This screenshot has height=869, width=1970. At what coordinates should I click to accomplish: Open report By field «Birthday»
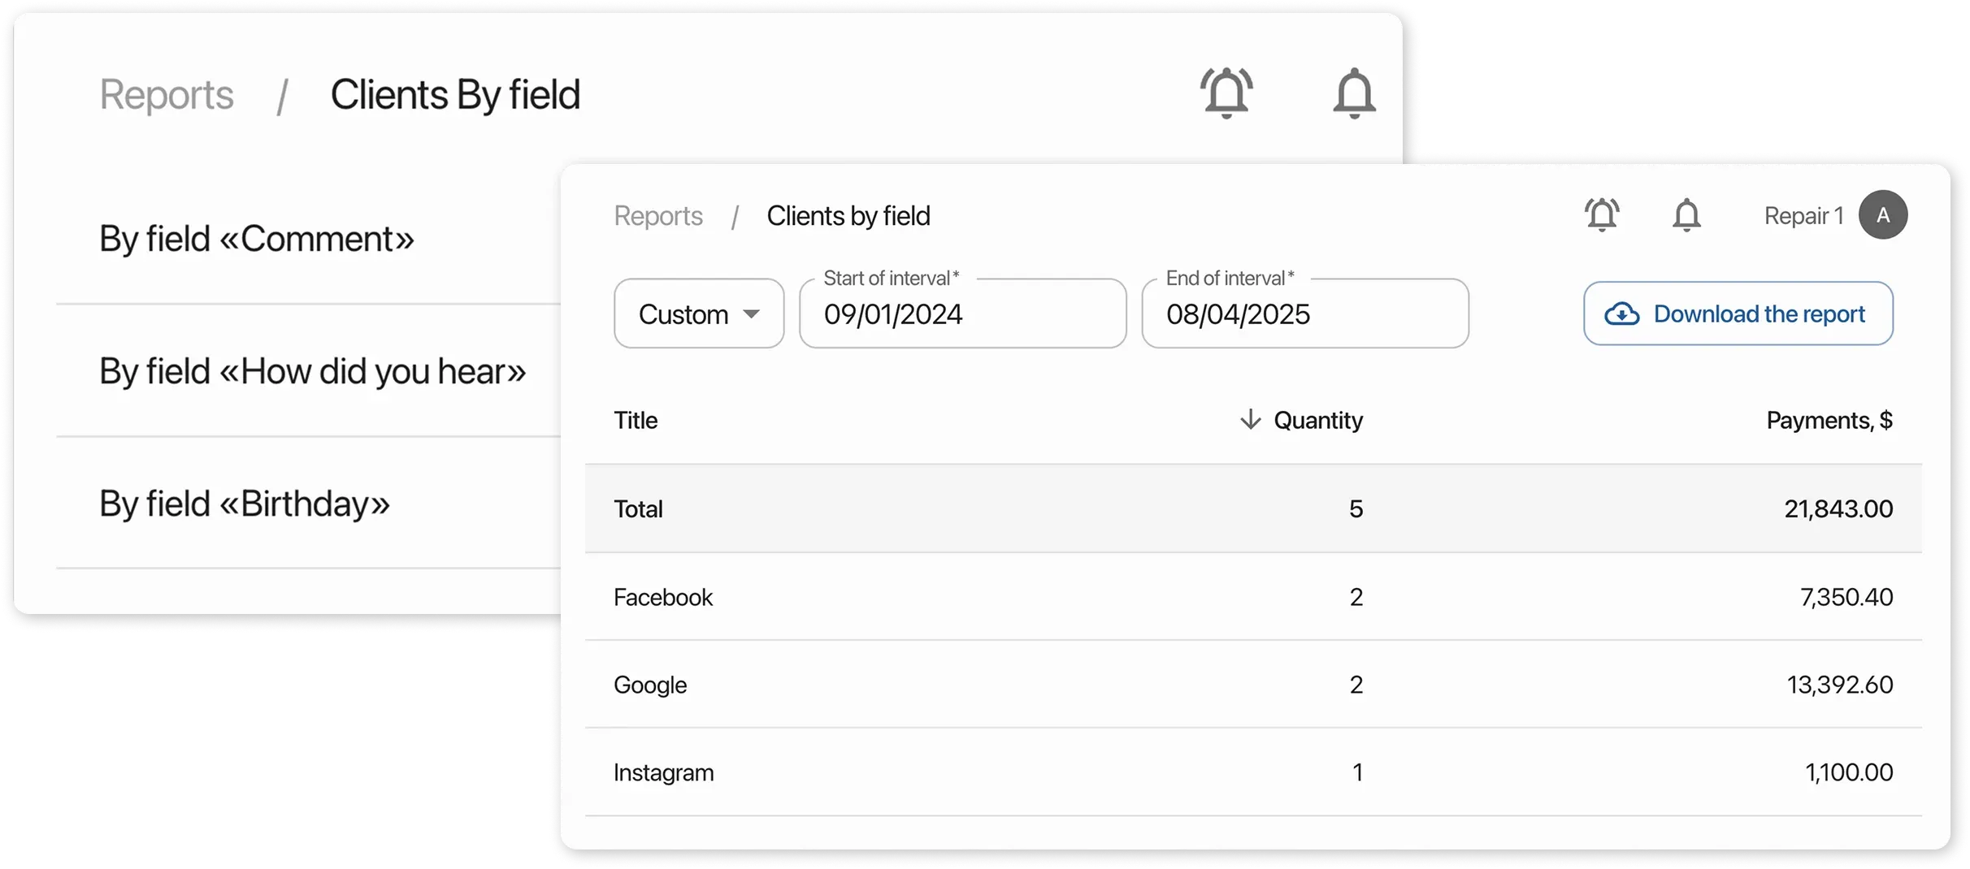244,504
